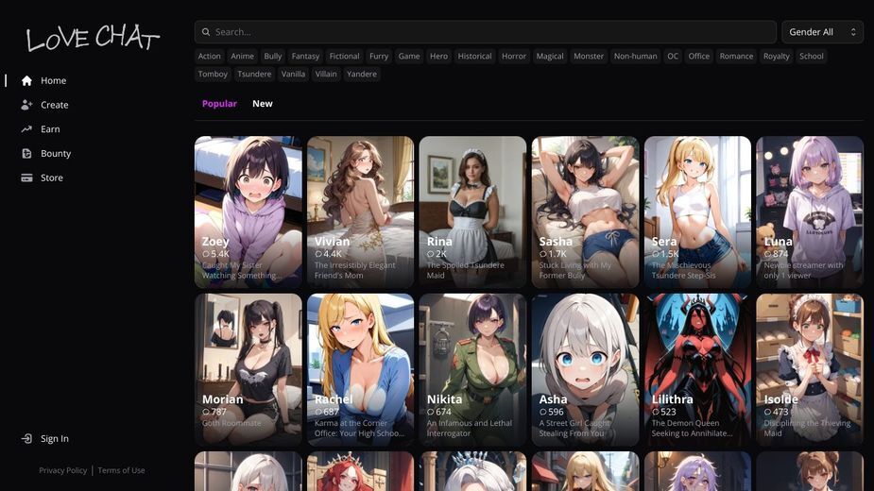Click the magnifier icon in search bar

[x=206, y=32]
